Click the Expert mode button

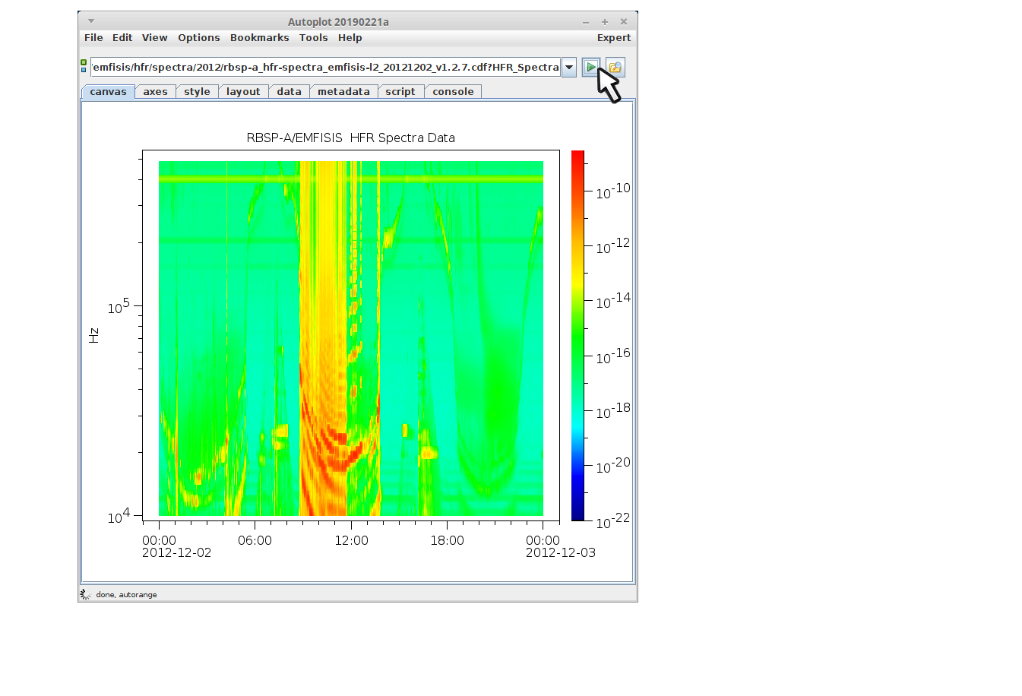pyautogui.click(x=613, y=38)
